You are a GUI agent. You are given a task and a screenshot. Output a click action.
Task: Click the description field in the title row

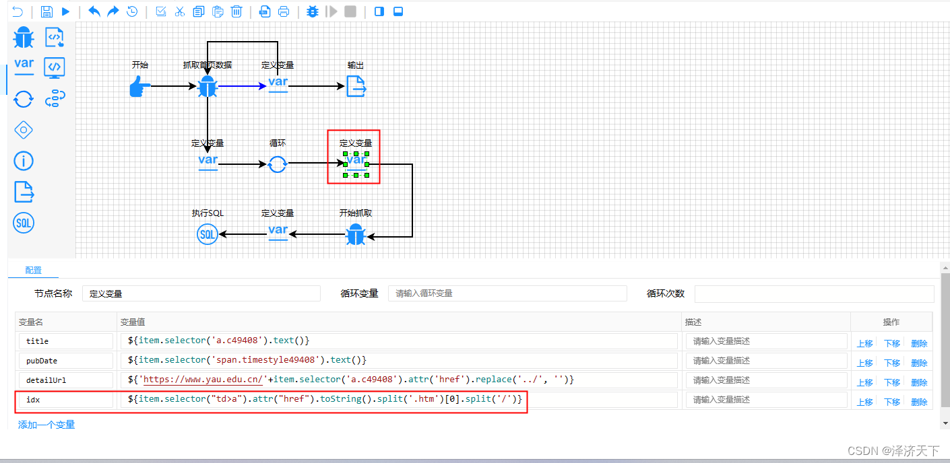767,341
